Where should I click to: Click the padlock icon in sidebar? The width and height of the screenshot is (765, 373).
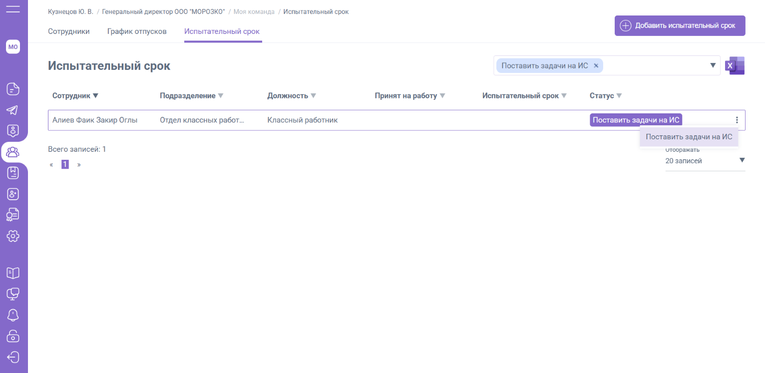[13, 336]
